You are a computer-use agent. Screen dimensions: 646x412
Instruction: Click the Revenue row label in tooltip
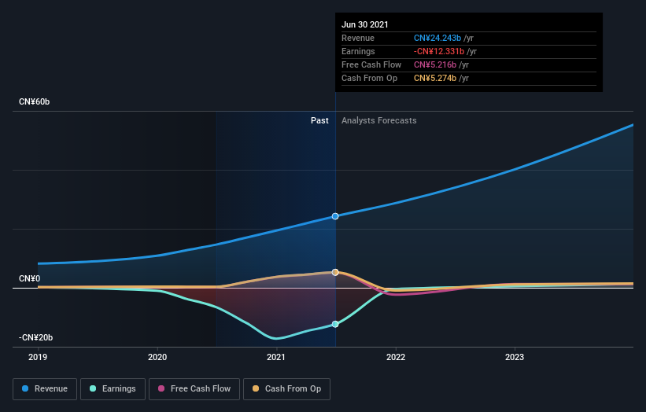pos(358,38)
